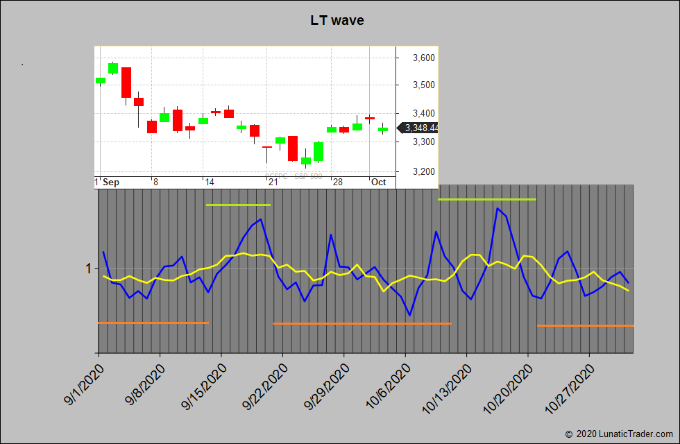
Task: Click the highest blue line peak in mid-October
Action: [497, 208]
